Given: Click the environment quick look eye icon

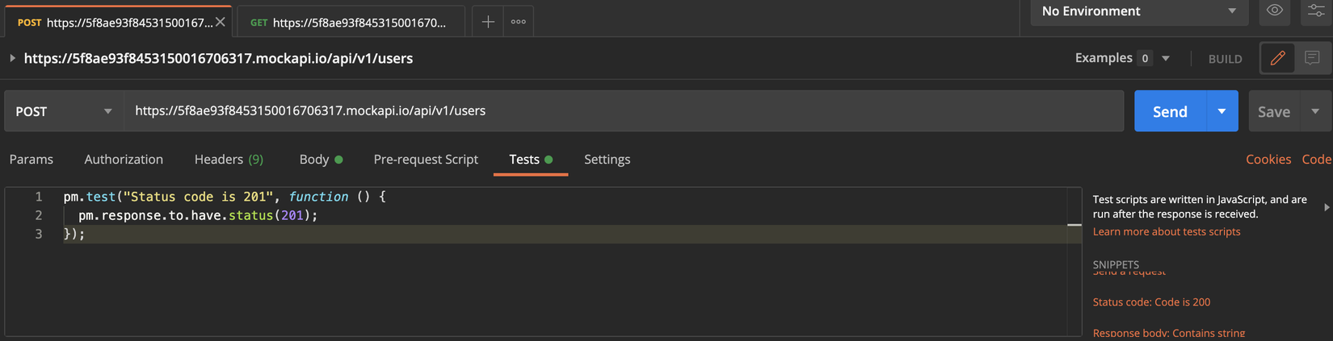Looking at the screenshot, I should 1274,10.
